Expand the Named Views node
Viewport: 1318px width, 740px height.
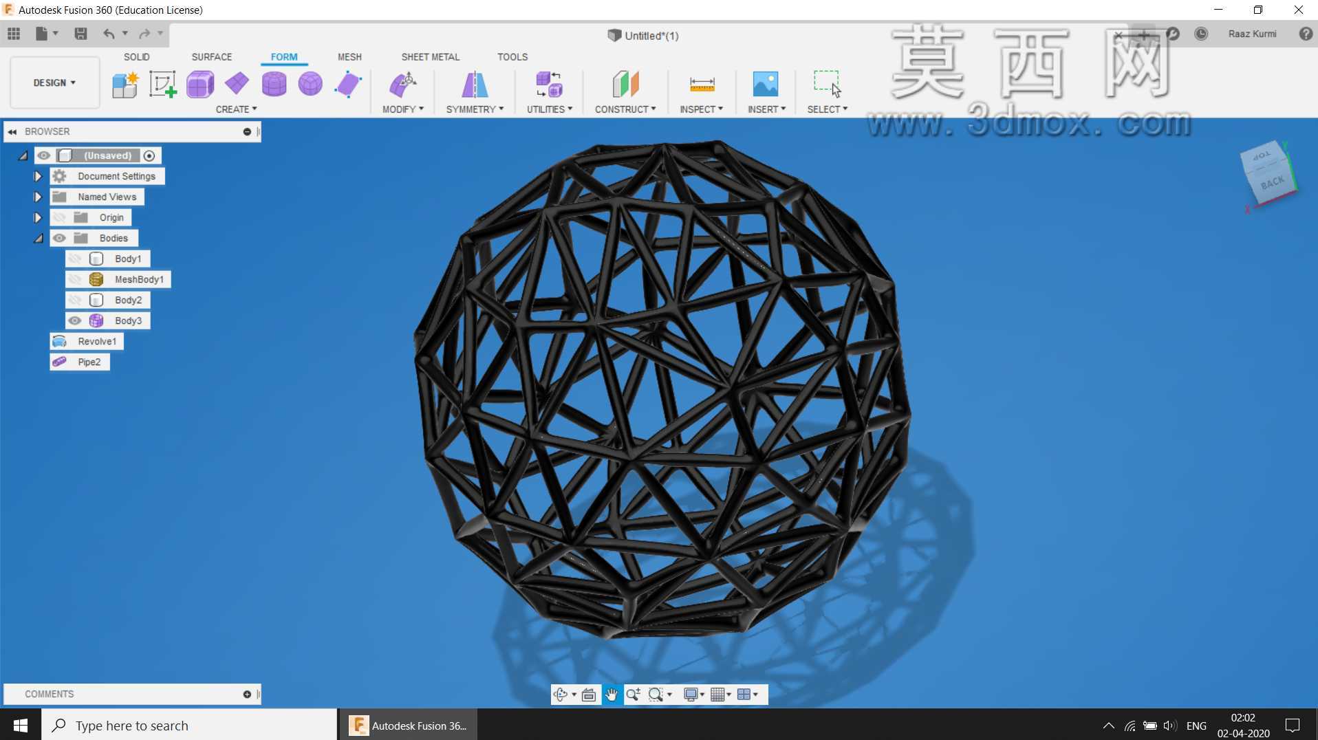38,197
